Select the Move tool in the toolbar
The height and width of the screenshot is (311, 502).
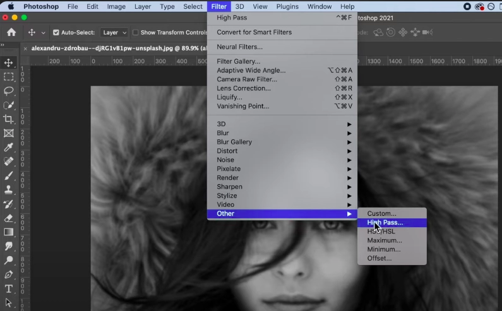point(9,63)
